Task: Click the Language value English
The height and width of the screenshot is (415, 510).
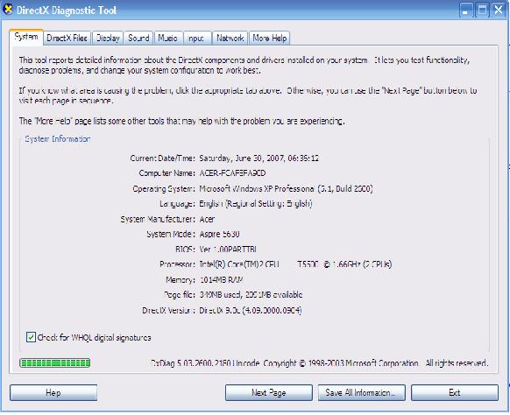Action: point(256,204)
